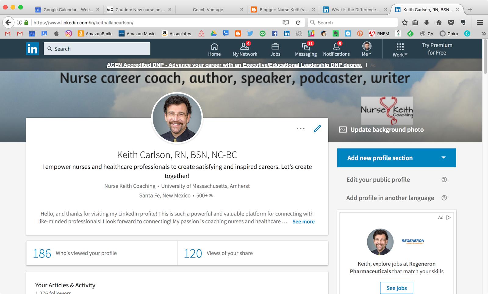
Task: Open the More actions ellipsis on profile
Action: (x=300, y=128)
